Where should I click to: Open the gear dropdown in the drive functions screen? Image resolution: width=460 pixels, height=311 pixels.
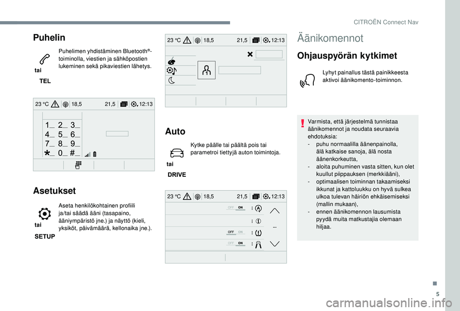pos(267,196)
